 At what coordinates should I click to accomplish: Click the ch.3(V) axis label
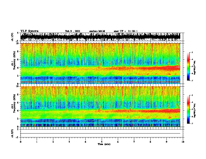[x=12, y=133]
